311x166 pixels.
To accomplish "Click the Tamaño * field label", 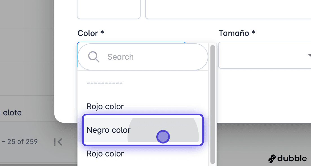I will 237,33.
